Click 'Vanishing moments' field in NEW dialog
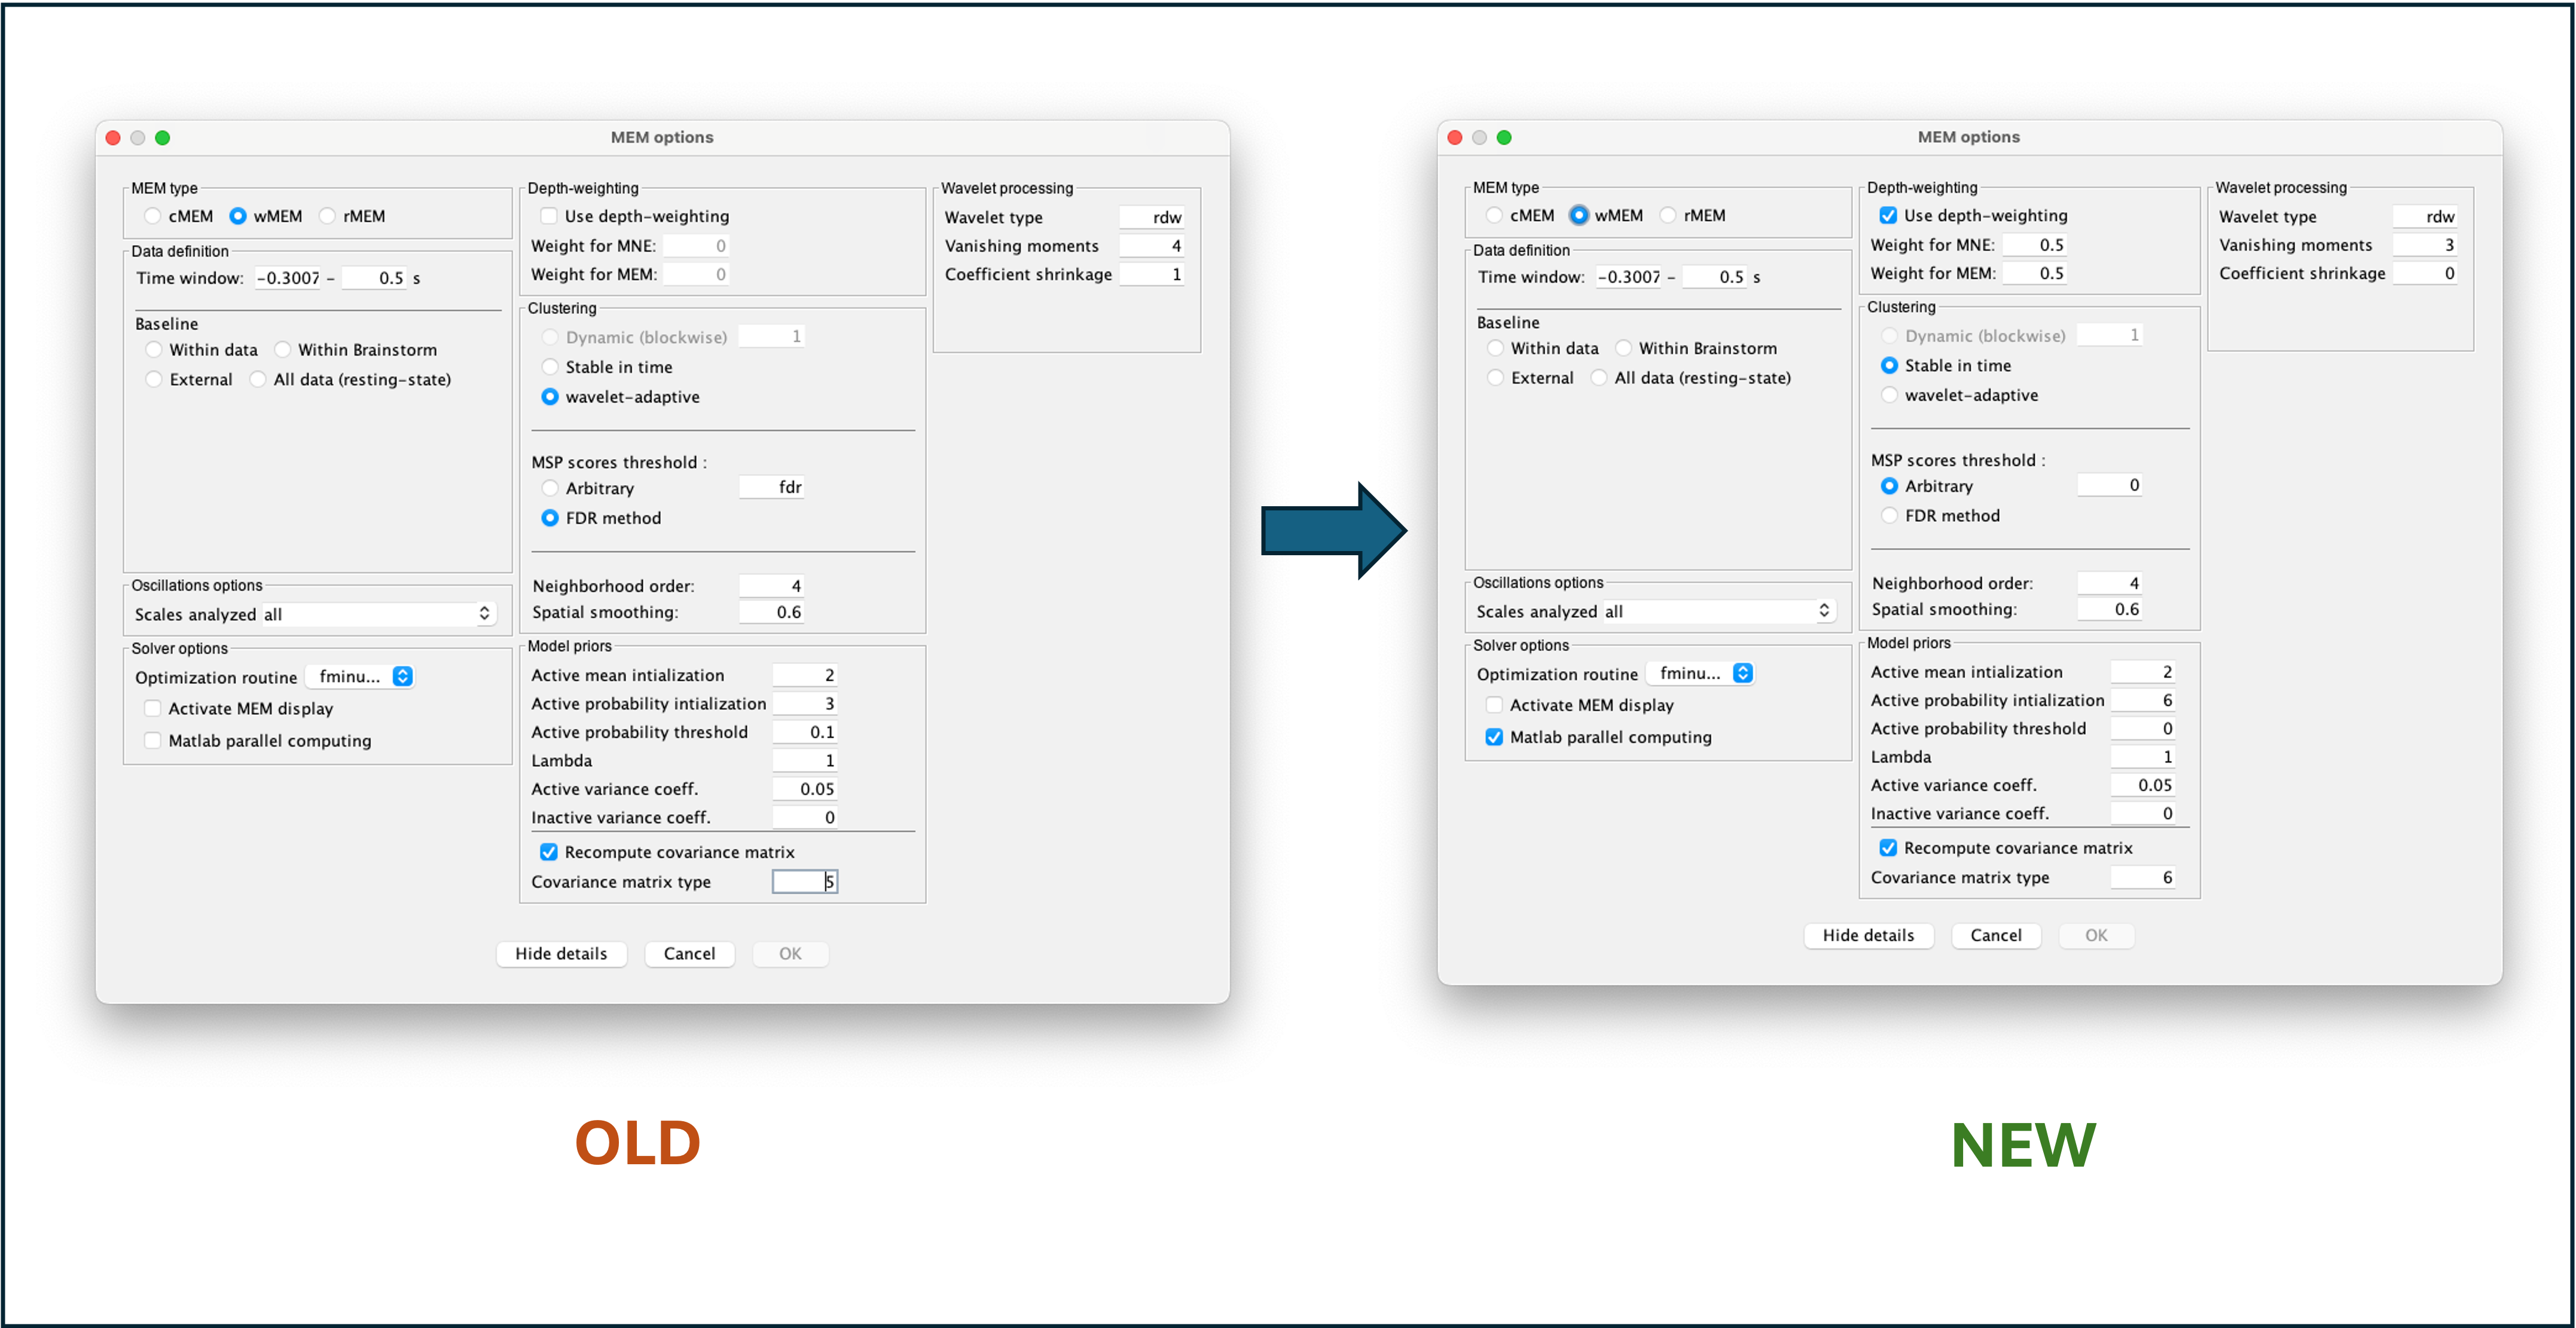Screen dimensions: 2576x1328 coord(2425,245)
